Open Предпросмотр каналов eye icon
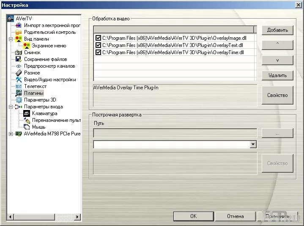Image resolution: width=304 pixels, height=226 pixels. click(19, 66)
